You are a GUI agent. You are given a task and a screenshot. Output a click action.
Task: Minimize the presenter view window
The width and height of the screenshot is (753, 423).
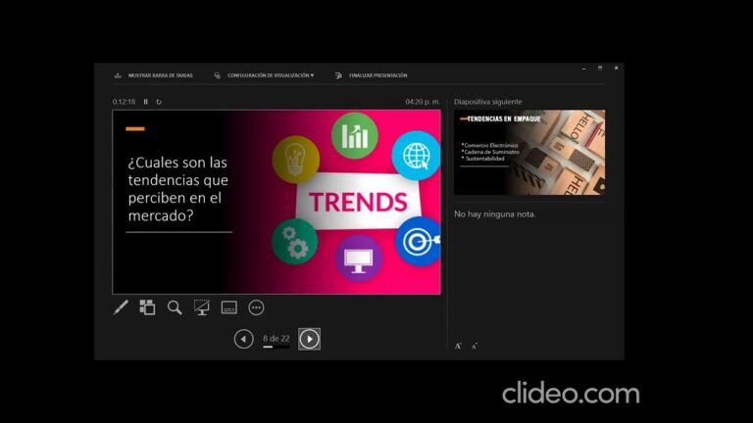pos(584,69)
